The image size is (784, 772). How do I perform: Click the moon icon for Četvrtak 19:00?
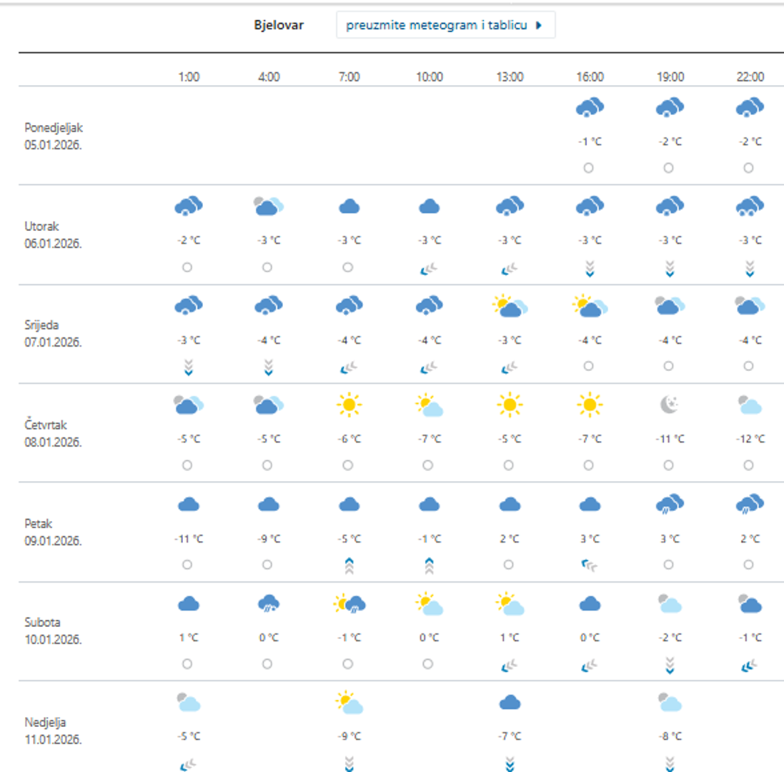click(668, 405)
